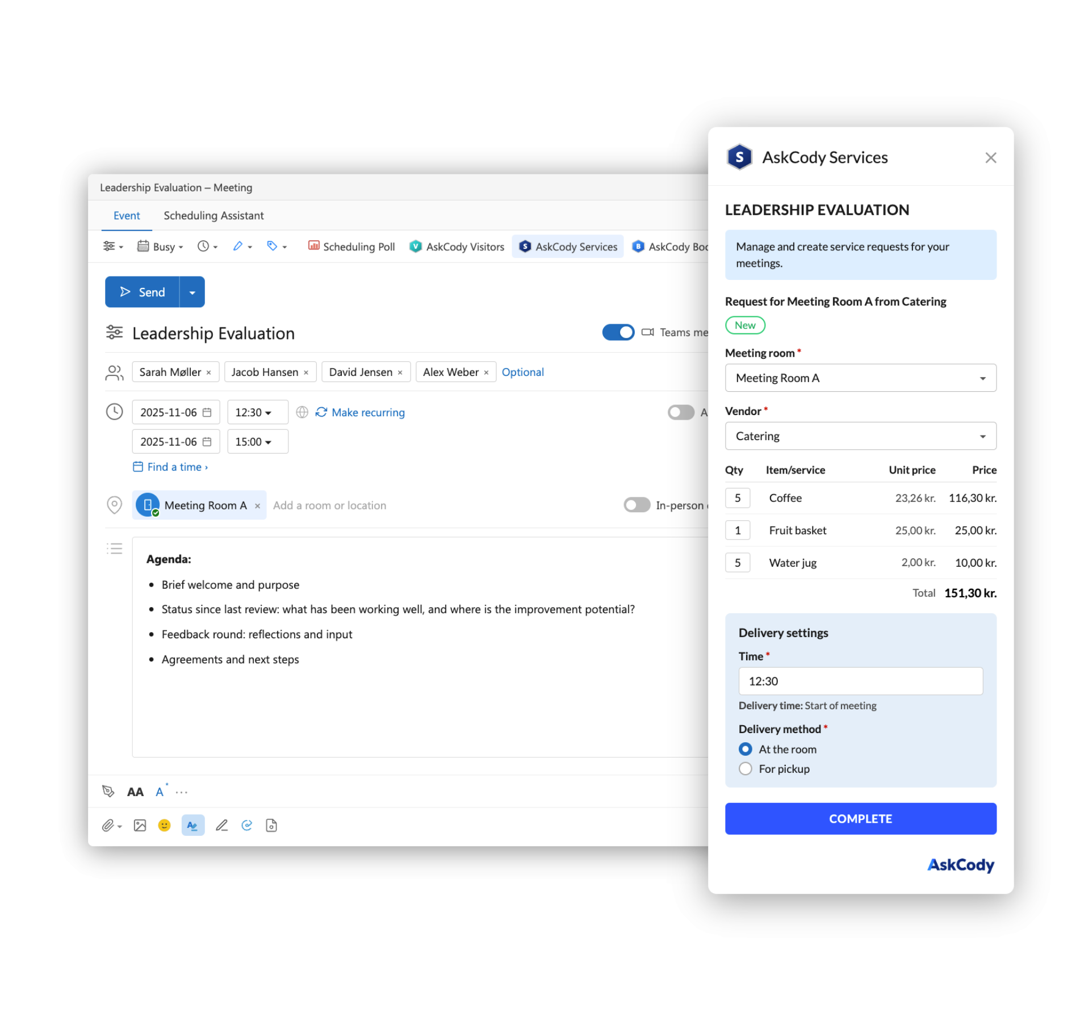
Task: Switch to the Event tab
Action: (x=127, y=216)
